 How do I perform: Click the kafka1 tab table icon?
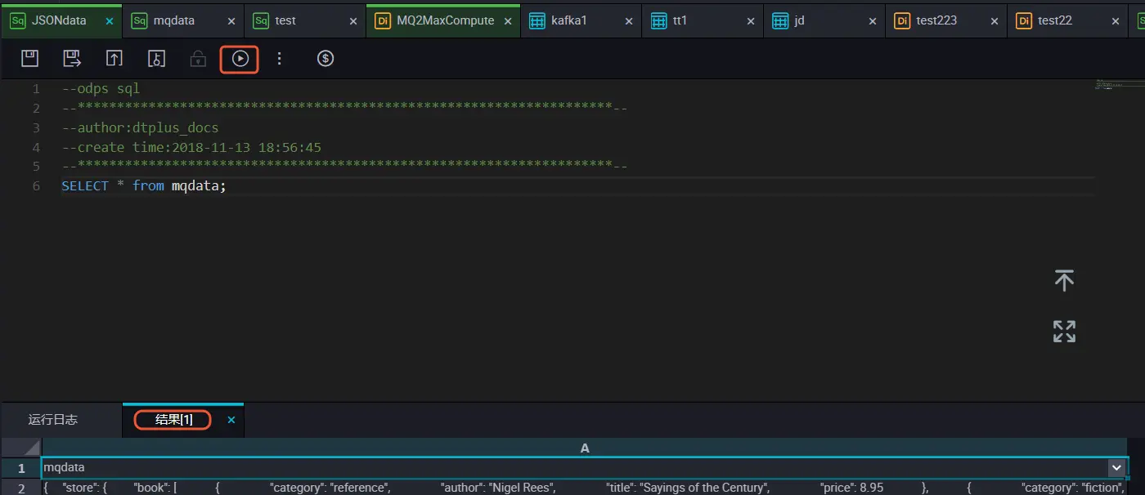click(x=537, y=21)
